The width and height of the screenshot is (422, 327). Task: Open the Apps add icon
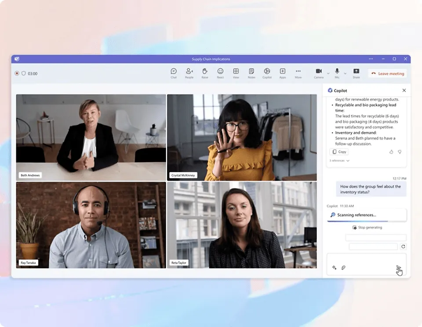click(x=283, y=73)
